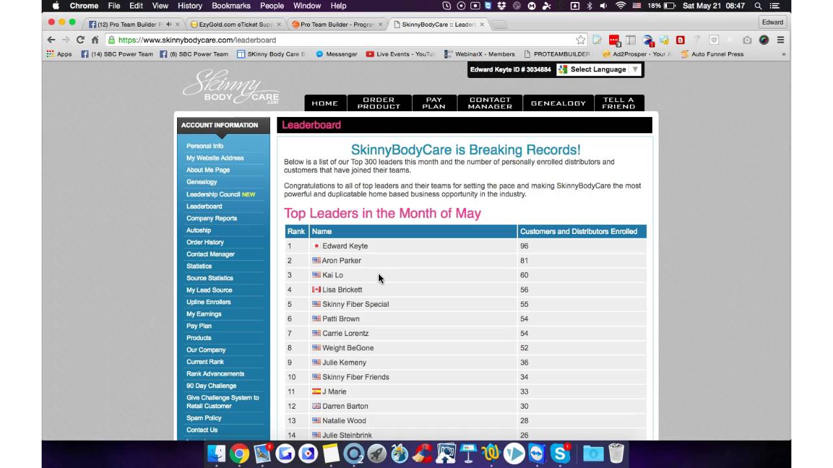Switch to the Pro Team Builder - Program tab
The height and width of the screenshot is (468, 833).
(337, 24)
